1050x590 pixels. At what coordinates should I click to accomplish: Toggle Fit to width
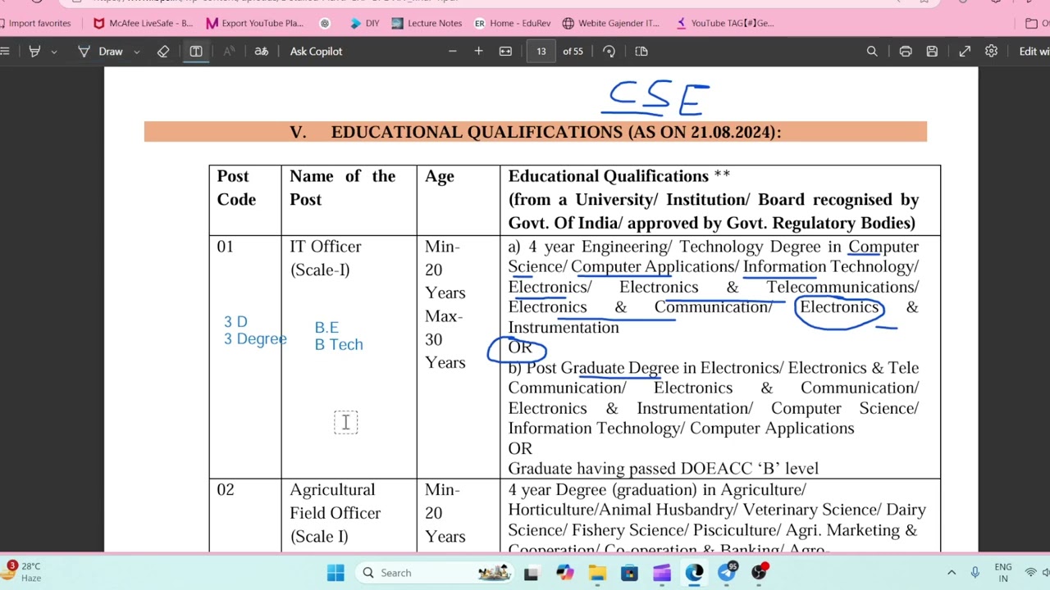tap(505, 51)
